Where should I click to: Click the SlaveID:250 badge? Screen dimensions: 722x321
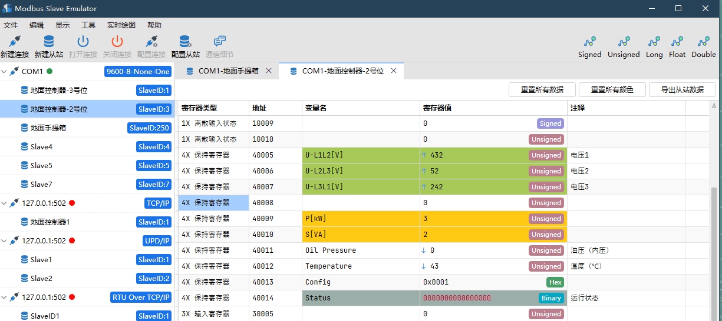pyautogui.click(x=149, y=128)
